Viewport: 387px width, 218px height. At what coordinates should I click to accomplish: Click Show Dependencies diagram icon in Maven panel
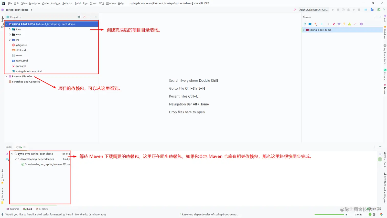click(349, 24)
